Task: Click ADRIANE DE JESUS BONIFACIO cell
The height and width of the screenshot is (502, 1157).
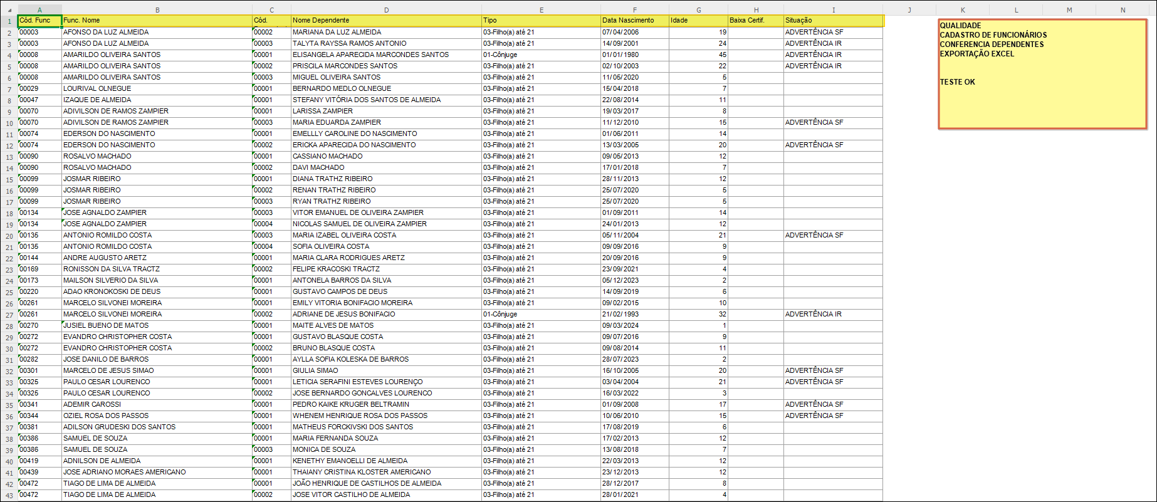Action: (x=343, y=314)
